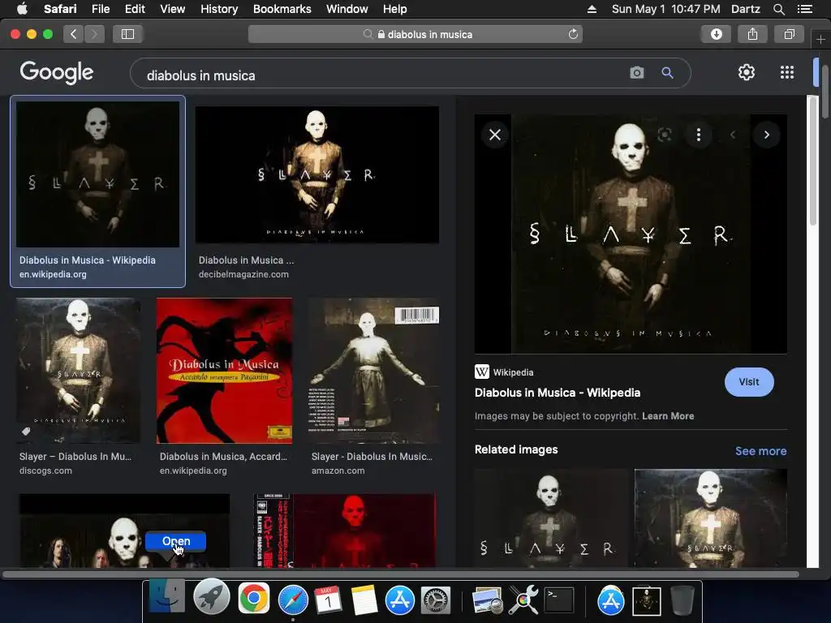Click the visual search lens icon on preview
Screen dimensions: 831x623
665,135
